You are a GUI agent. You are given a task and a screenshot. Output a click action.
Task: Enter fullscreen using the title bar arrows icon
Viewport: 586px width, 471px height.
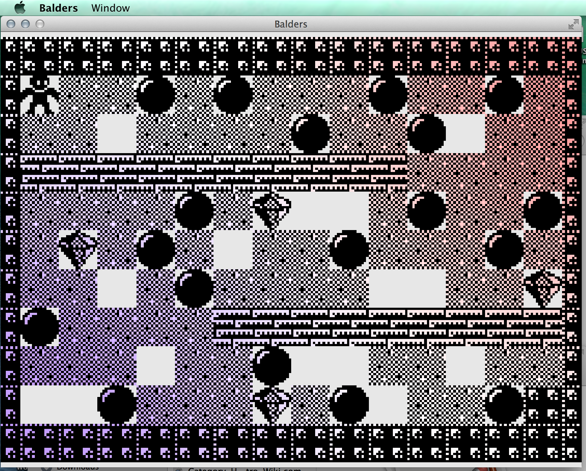point(573,24)
